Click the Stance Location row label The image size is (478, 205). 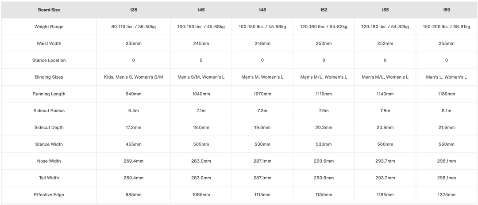pyautogui.click(x=49, y=60)
